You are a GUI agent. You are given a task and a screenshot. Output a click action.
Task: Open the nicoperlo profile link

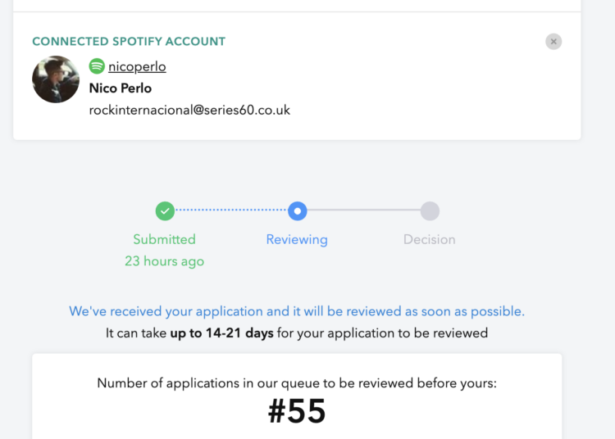point(137,67)
